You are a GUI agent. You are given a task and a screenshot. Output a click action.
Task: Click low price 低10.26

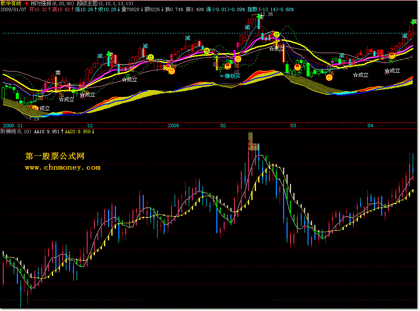click(x=84, y=10)
